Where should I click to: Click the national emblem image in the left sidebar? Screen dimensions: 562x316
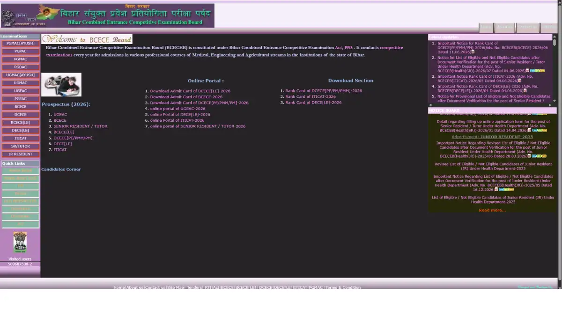20,243
